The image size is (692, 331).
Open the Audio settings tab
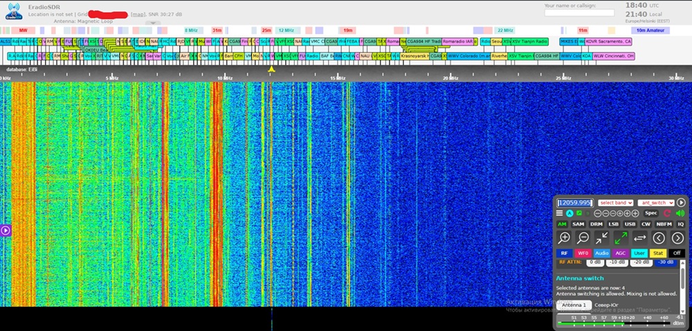point(601,253)
